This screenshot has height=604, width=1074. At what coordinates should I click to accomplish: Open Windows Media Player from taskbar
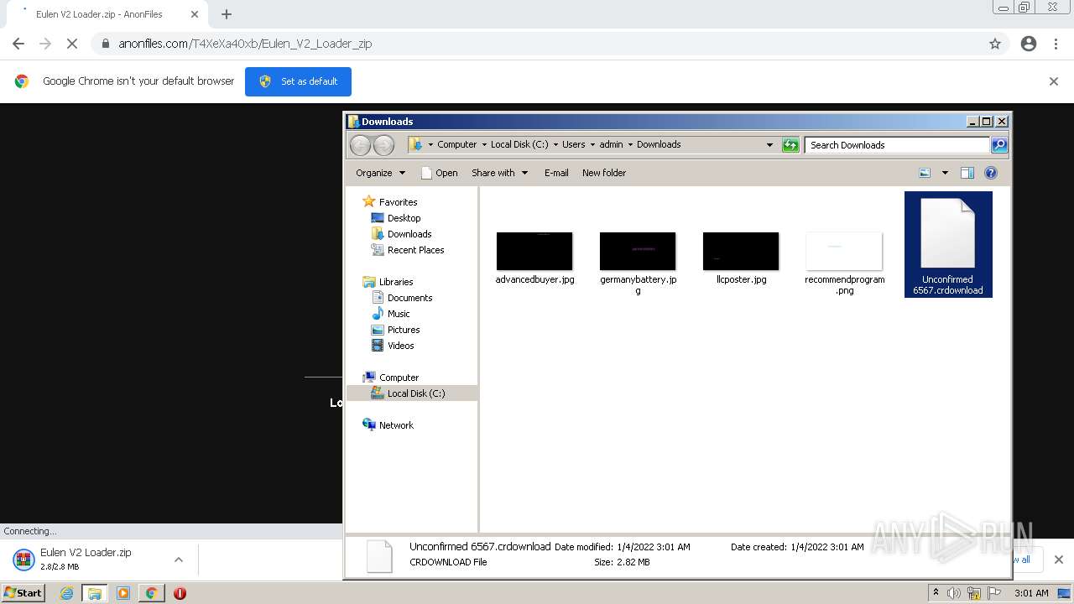point(123,593)
